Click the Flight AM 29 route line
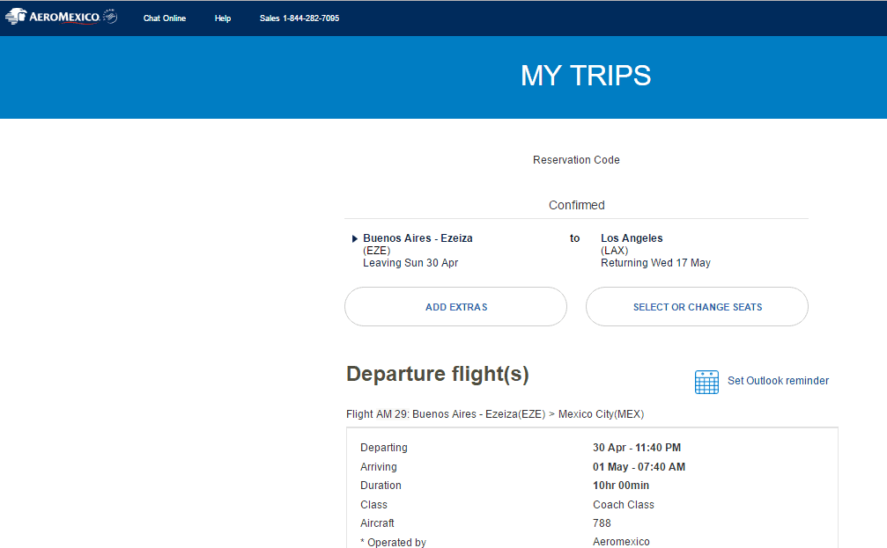Image resolution: width=887 pixels, height=548 pixels. coord(495,414)
